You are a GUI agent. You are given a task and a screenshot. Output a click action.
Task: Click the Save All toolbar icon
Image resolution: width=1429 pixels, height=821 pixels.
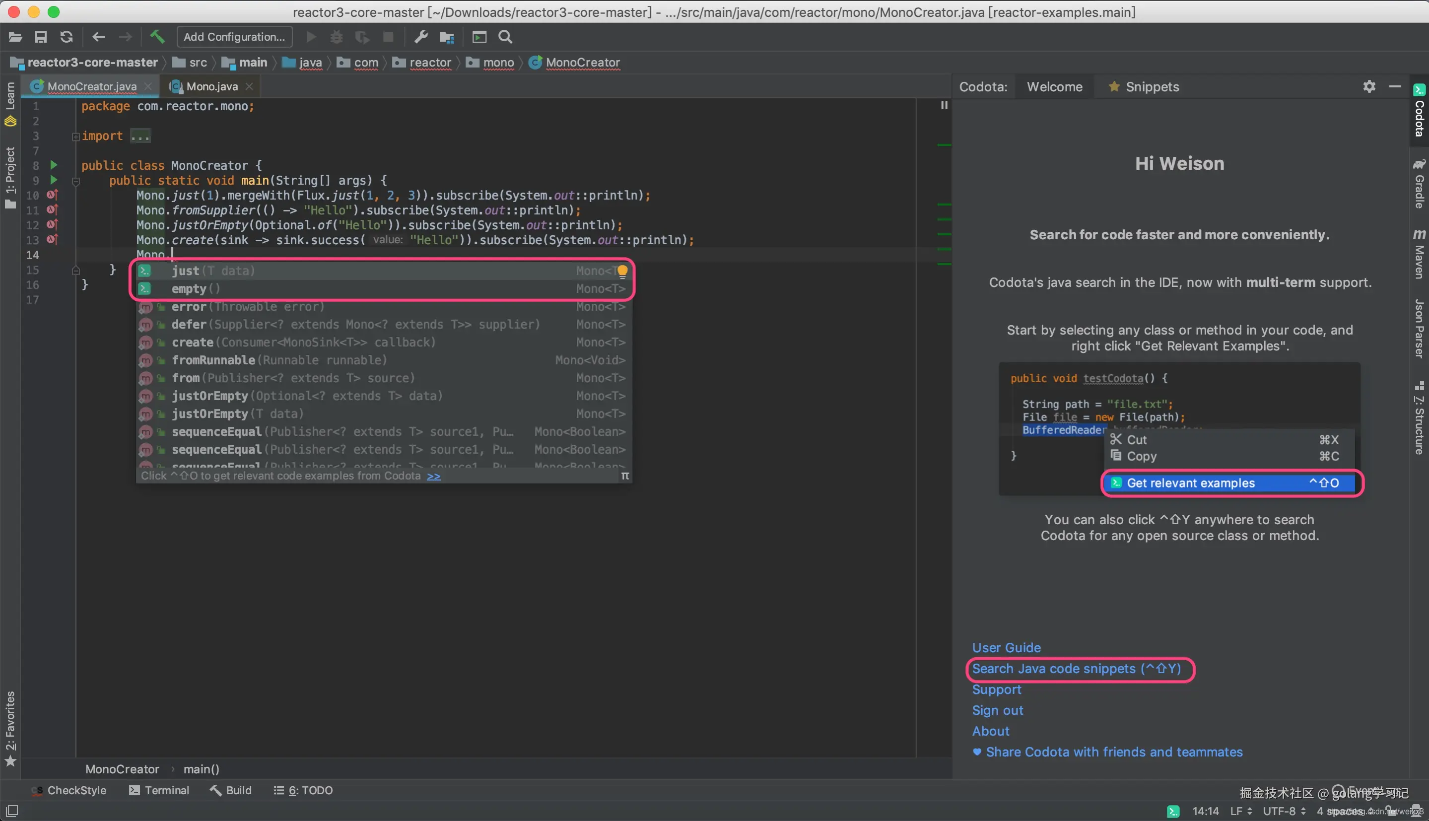pos(41,37)
